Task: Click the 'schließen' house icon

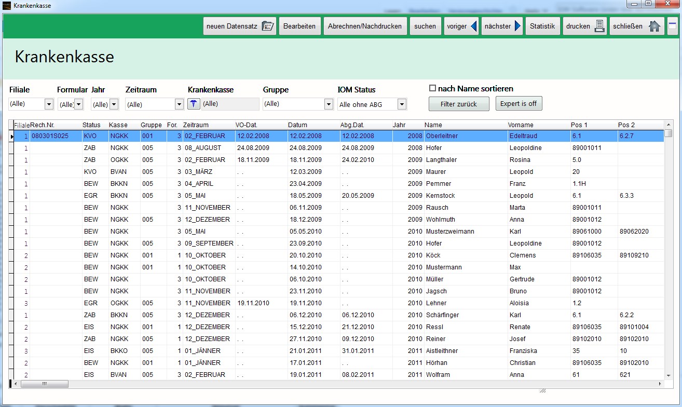Action: point(654,26)
